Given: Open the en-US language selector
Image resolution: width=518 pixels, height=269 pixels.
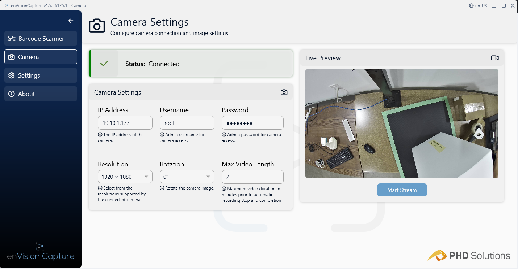Looking at the screenshot, I should point(478,6).
